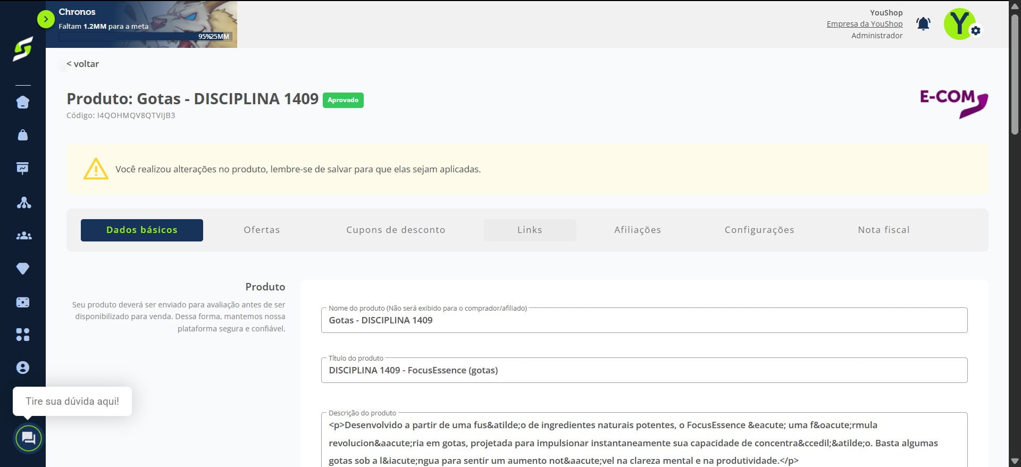Open the chat support bubble icon
Image resolution: width=1021 pixels, height=467 pixels.
(x=28, y=438)
